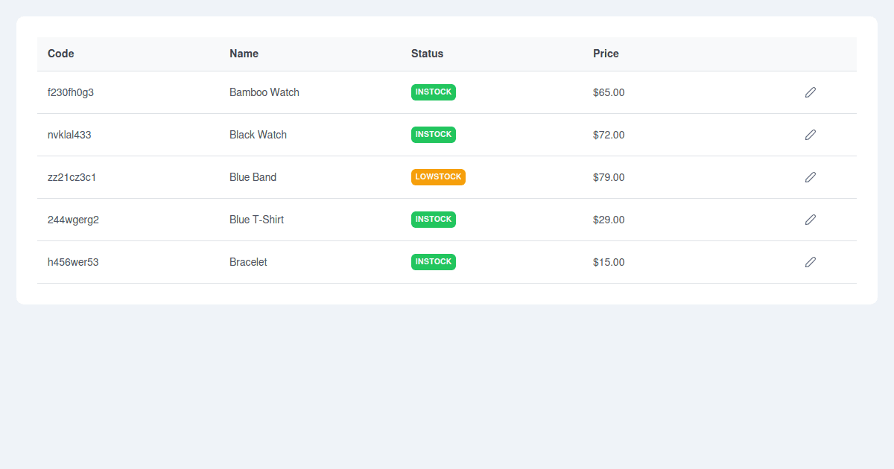
Task: Click the edit pencil for Bamboo Watch
Action: (811, 92)
